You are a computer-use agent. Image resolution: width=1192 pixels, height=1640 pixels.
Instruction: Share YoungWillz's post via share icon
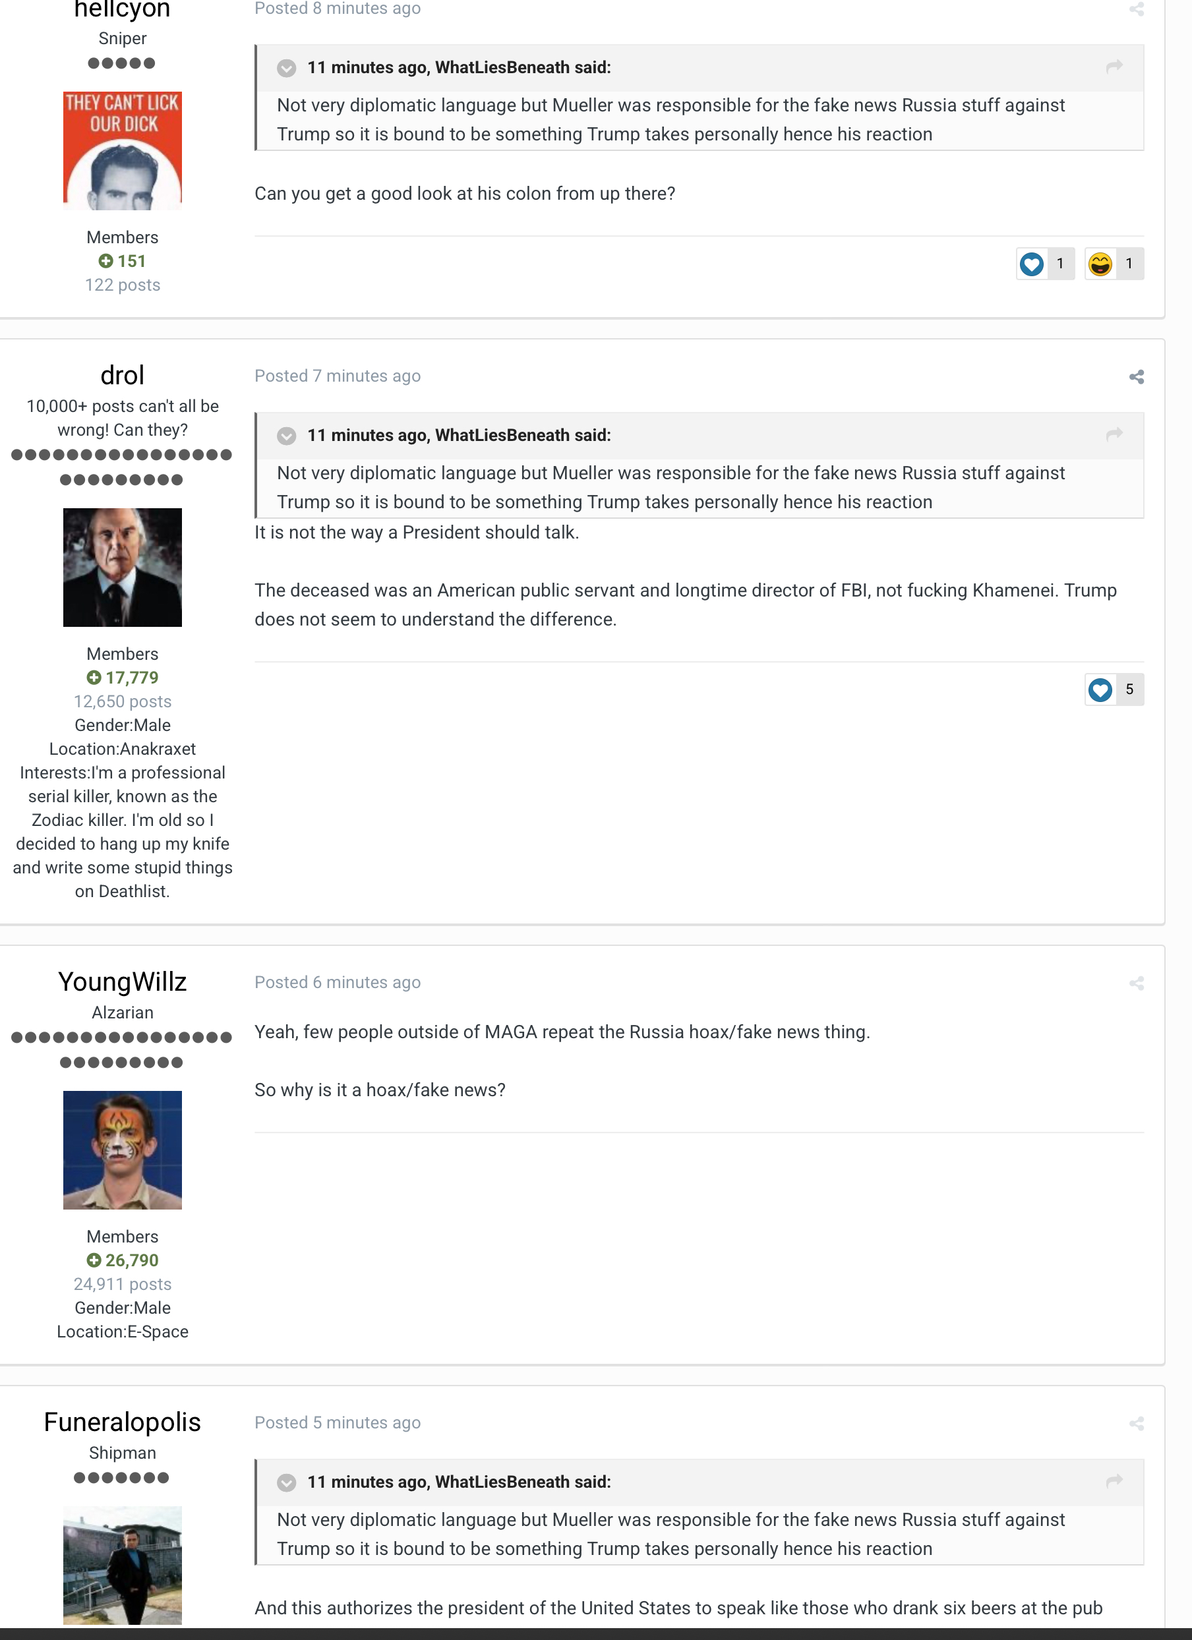1137,983
